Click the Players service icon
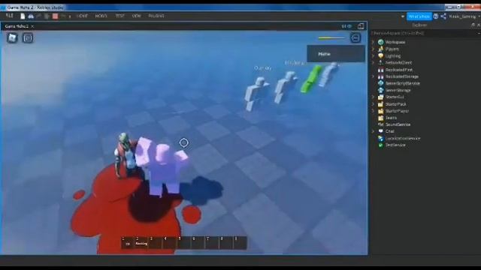This screenshot has width=481, height=270. click(x=381, y=49)
